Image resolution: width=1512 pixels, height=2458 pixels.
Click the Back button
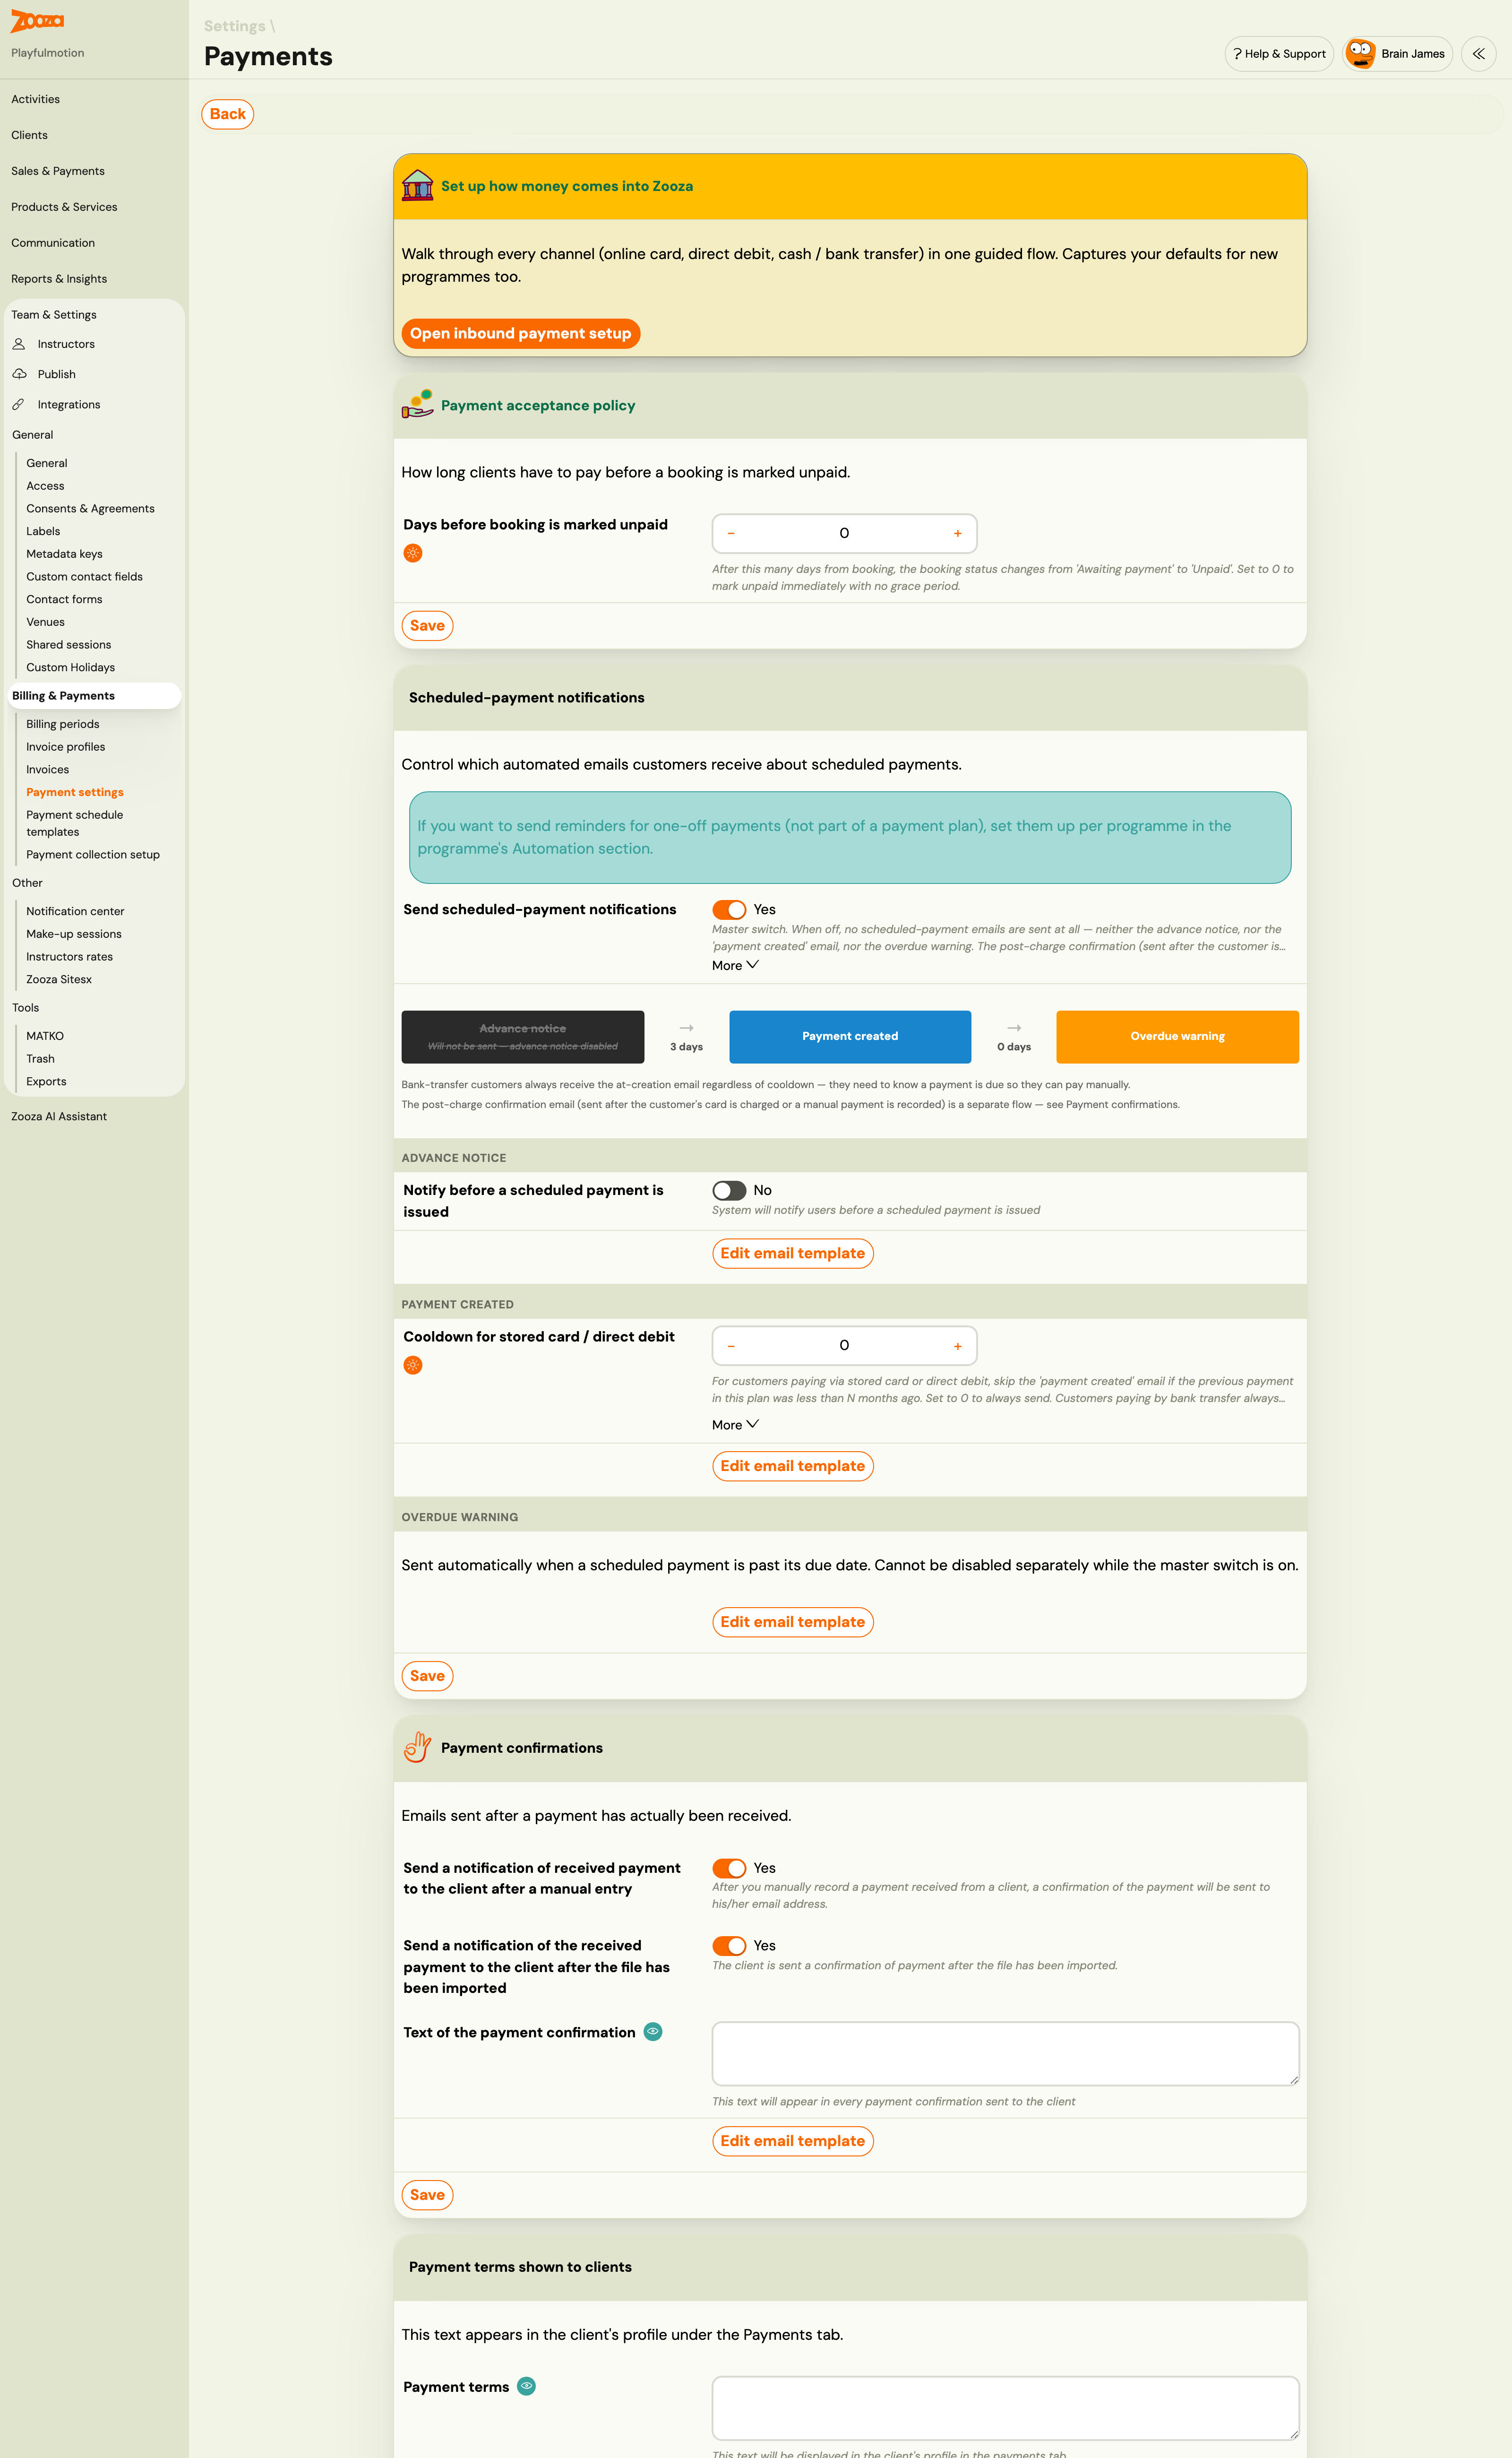point(228,114)
